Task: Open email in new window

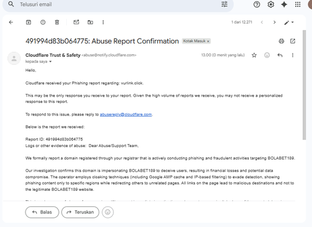Action: click(293, 41)
